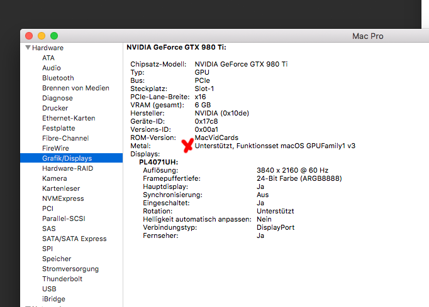
Task: Open Brennen von Medien entry
Action: pyautogui.click(x=75, y=88)
